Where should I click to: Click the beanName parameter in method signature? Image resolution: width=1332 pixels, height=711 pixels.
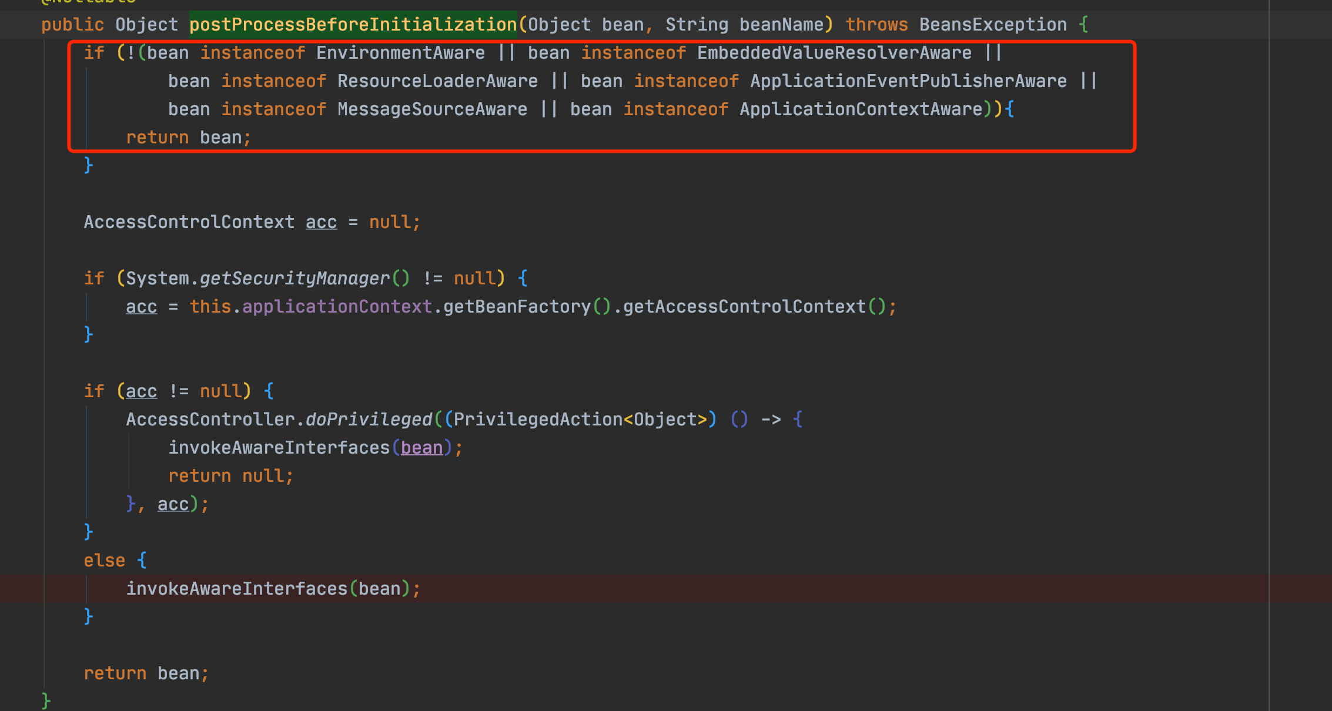[x=781, y=25]
